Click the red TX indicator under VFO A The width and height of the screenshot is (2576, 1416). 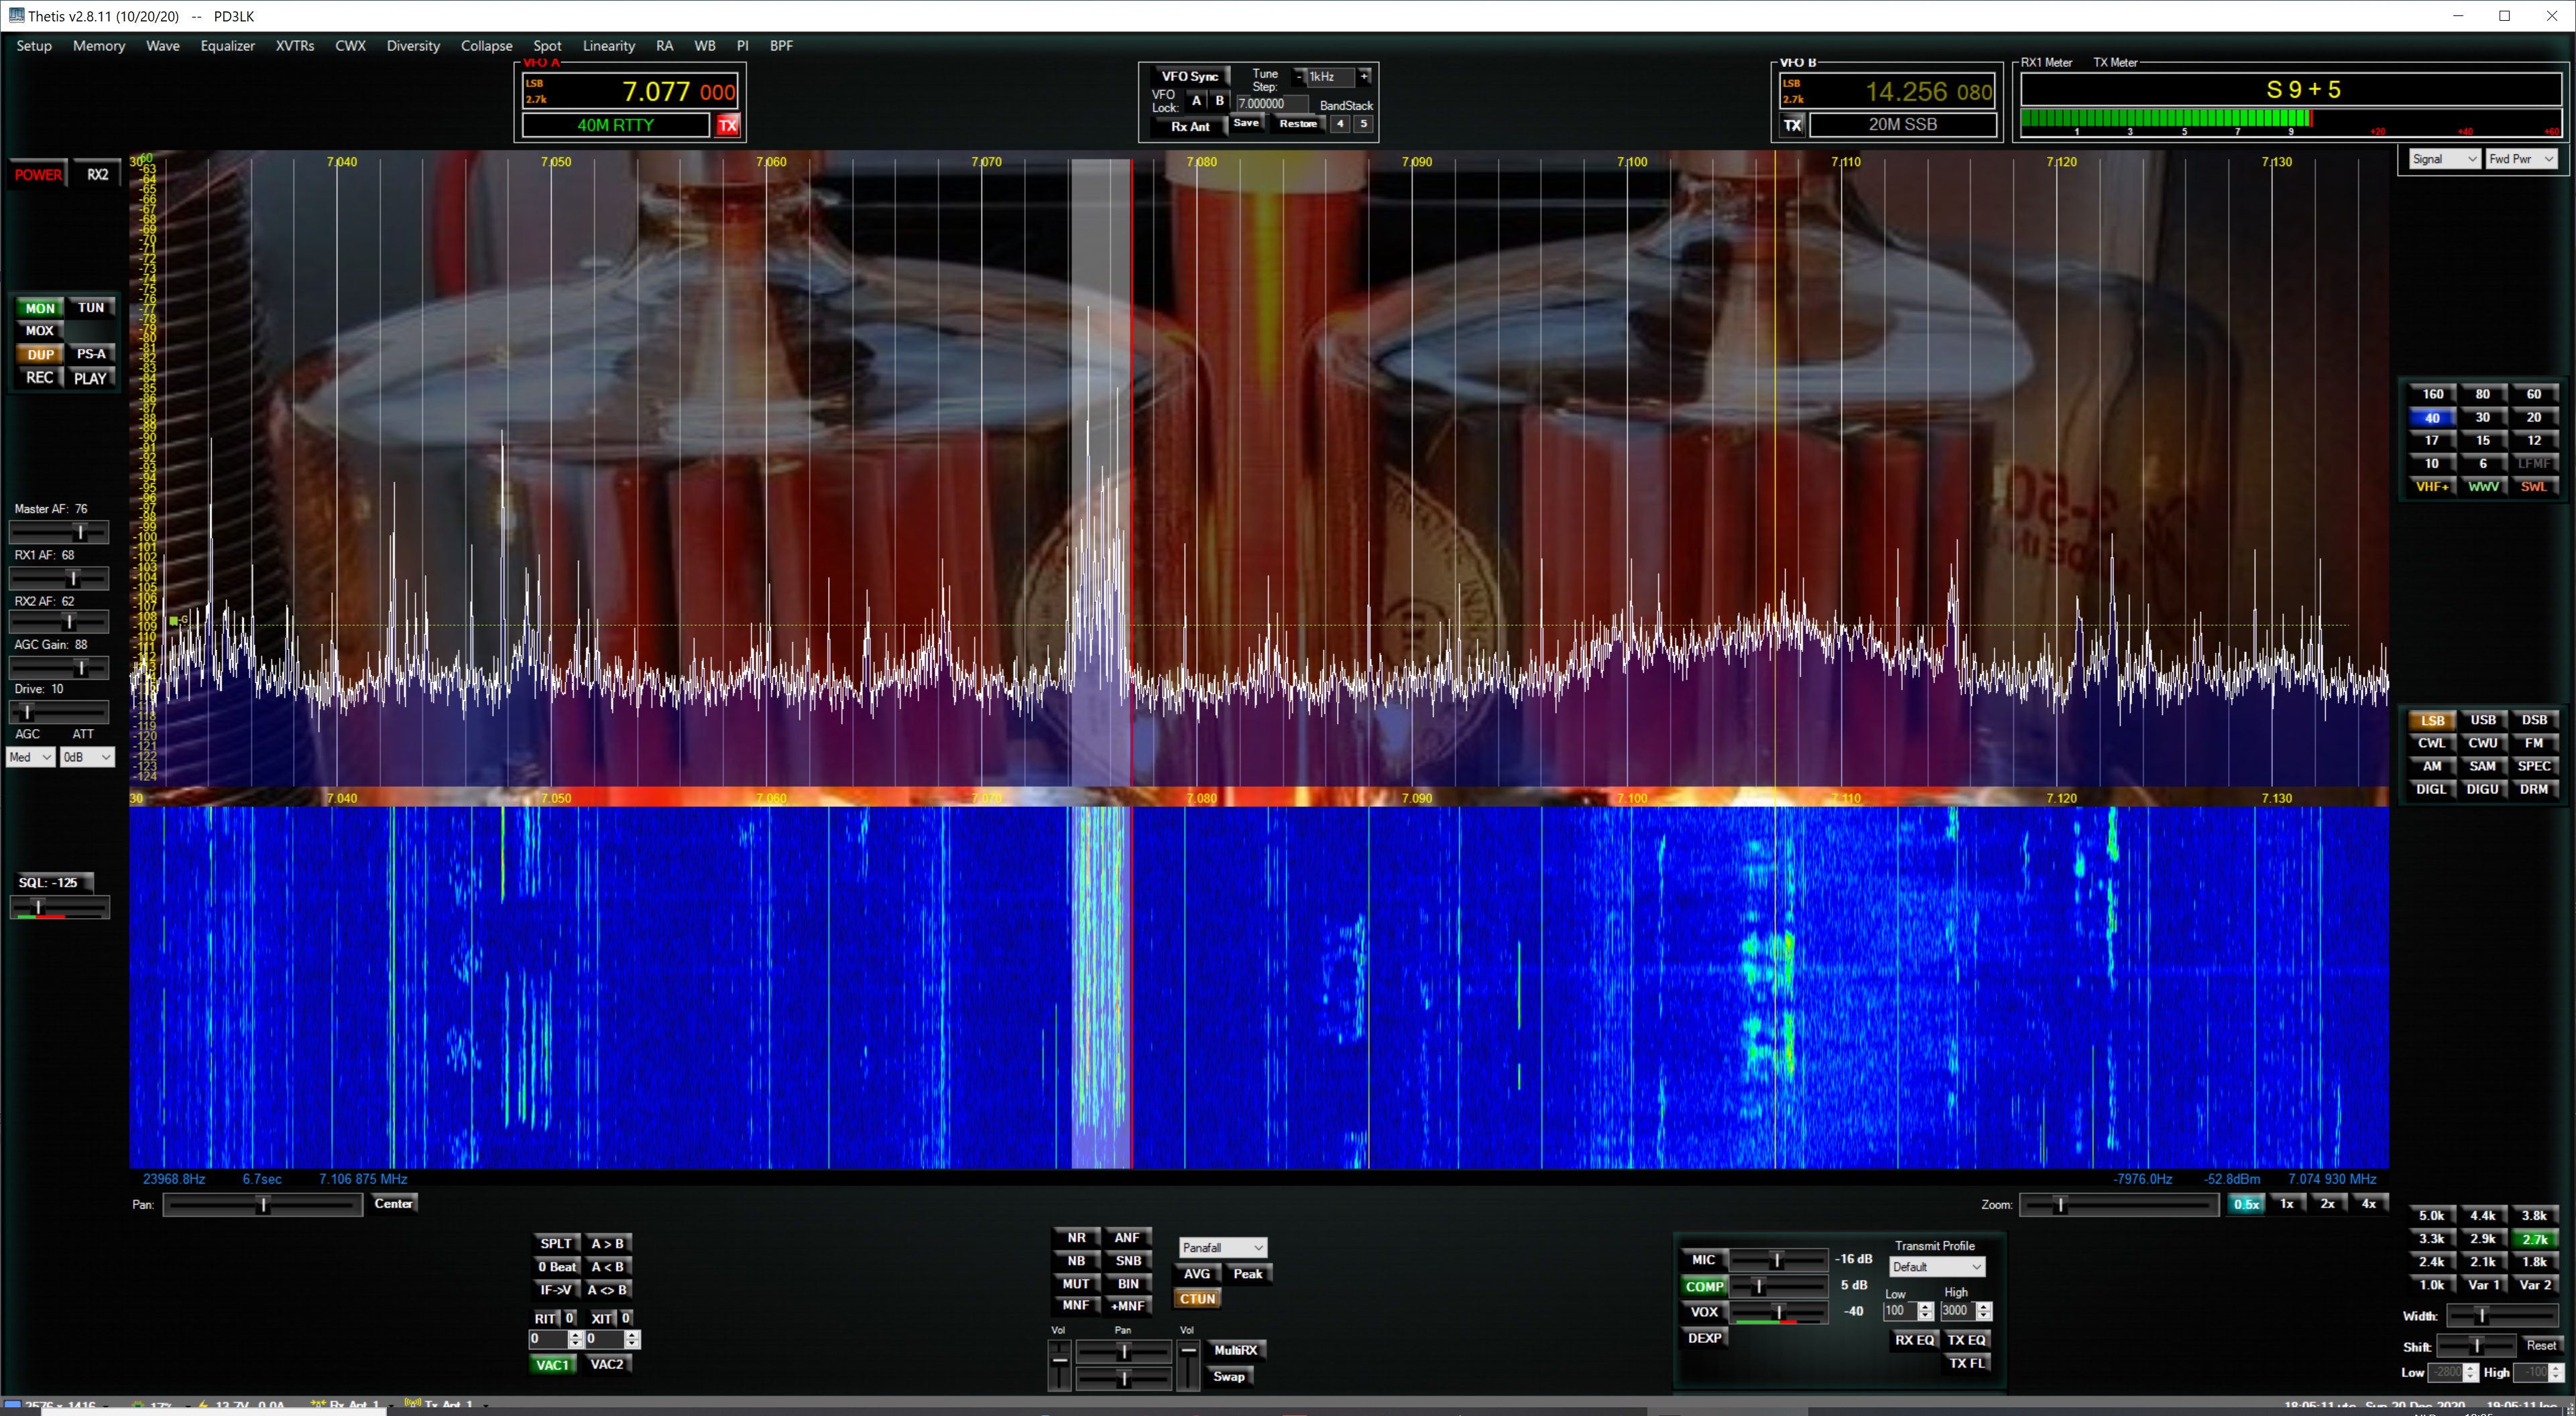pos(728,125)
